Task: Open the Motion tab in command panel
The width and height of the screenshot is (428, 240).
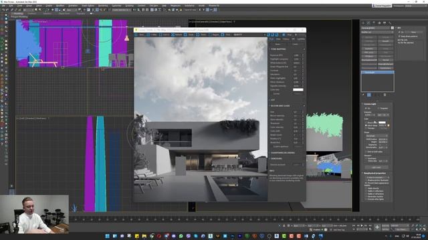Action: click(x=379, y=23)
